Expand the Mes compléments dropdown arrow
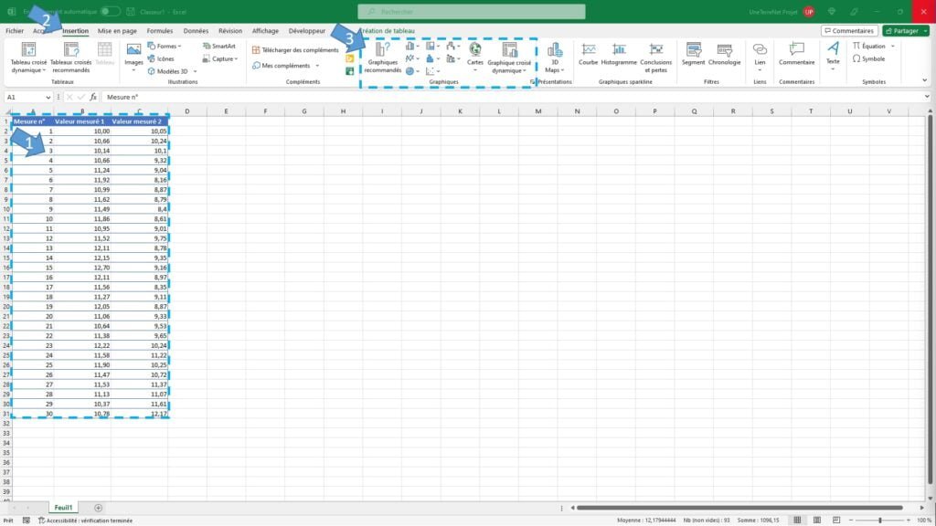 317,66
